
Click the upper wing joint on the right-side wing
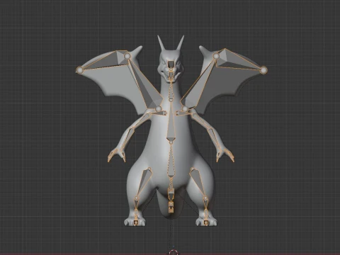tap(216, 56)
